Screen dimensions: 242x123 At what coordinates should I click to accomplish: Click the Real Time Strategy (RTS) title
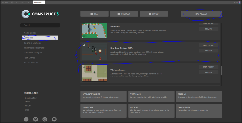pos(122,48)
